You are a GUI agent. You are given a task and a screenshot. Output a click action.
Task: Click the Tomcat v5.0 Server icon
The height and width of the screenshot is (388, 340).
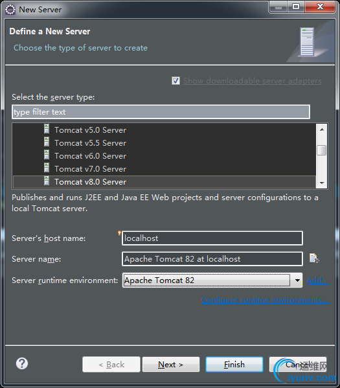[x=47, y=129]
